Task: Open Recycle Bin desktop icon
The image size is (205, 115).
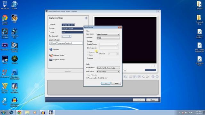Action: [5, 5]
